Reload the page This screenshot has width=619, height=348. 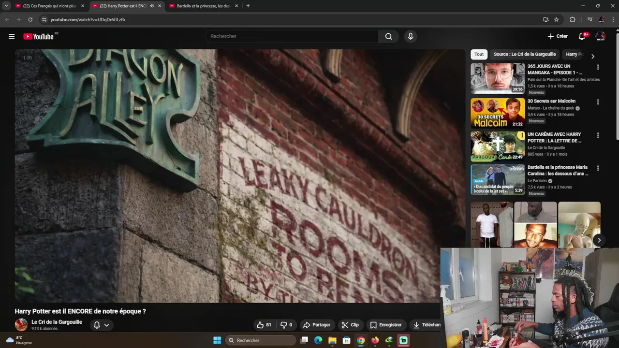[x=30, y=19]
